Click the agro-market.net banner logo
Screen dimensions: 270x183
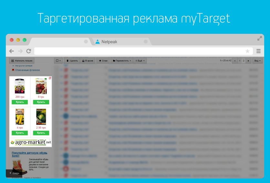tap(31, 142)
